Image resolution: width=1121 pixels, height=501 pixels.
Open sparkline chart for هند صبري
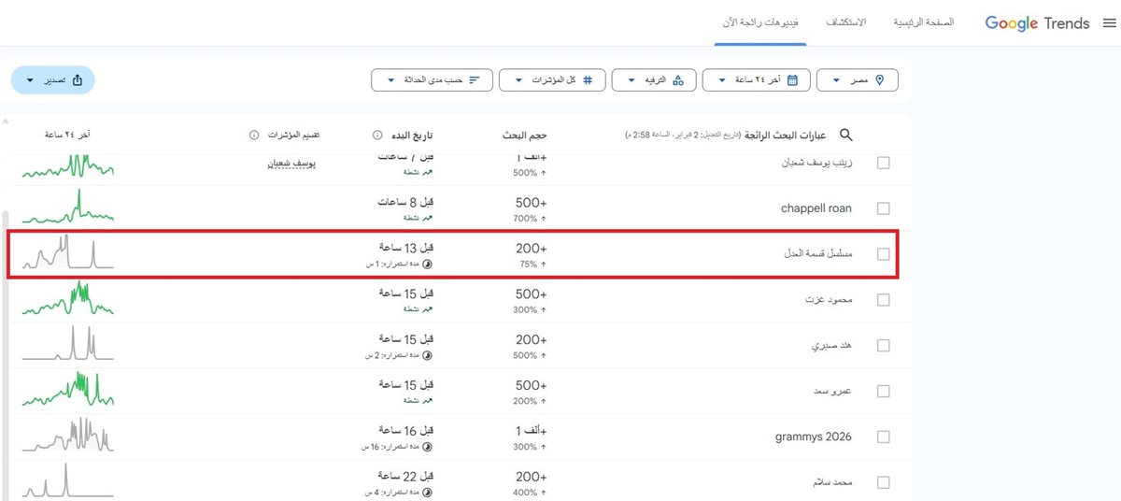pyautogui.click(x=67, y=343)
